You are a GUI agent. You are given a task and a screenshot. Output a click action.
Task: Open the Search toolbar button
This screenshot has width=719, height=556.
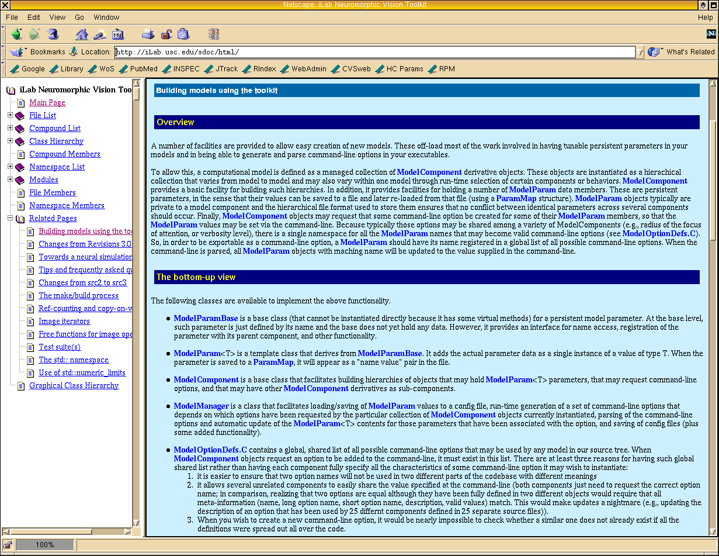click(100, 34)
